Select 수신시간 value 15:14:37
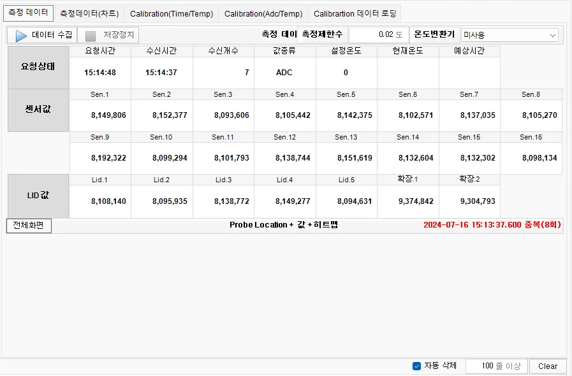Screen dimensions: 572x376 161,73
